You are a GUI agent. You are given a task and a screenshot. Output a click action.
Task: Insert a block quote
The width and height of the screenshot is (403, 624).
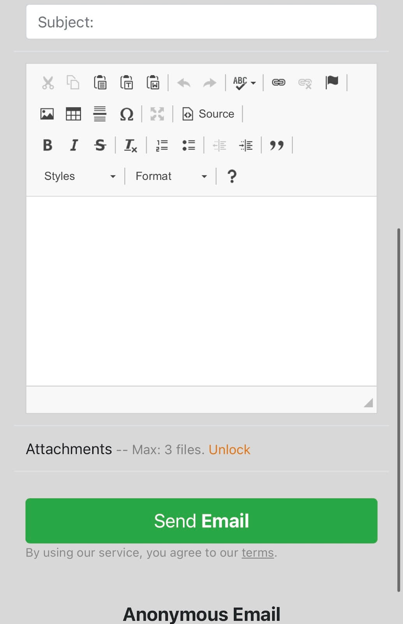coord(278,145)
